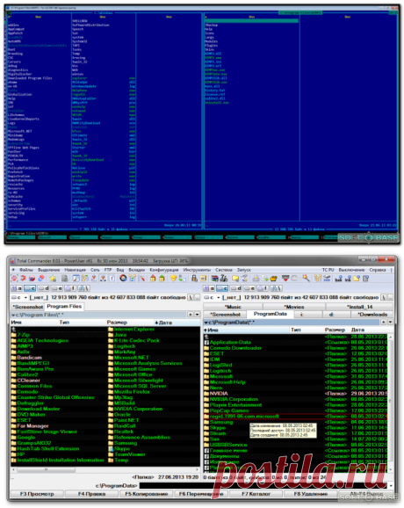Switch left panel to drive c
The height and width of the screenshot is (508, 404).
pos(30,288)
